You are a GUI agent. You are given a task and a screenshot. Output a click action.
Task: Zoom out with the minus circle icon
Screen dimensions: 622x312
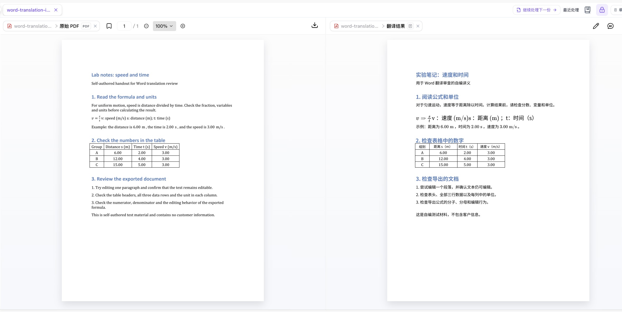(x=146, y=26)
